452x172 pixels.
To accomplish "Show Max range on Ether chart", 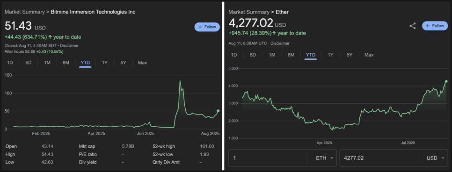I will [x=369, y=55].
